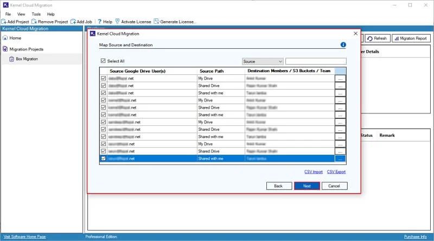Open the Migration Report in main window
The width and height of the screenshot is (434, 241).
[x=411, y=39]
